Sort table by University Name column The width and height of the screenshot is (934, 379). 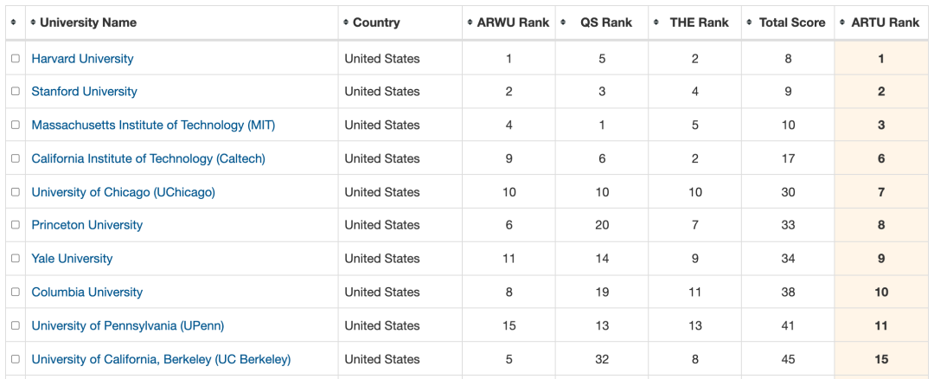(88, 22)
